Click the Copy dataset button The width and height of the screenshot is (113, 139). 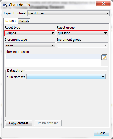click(x=19, y=123)
